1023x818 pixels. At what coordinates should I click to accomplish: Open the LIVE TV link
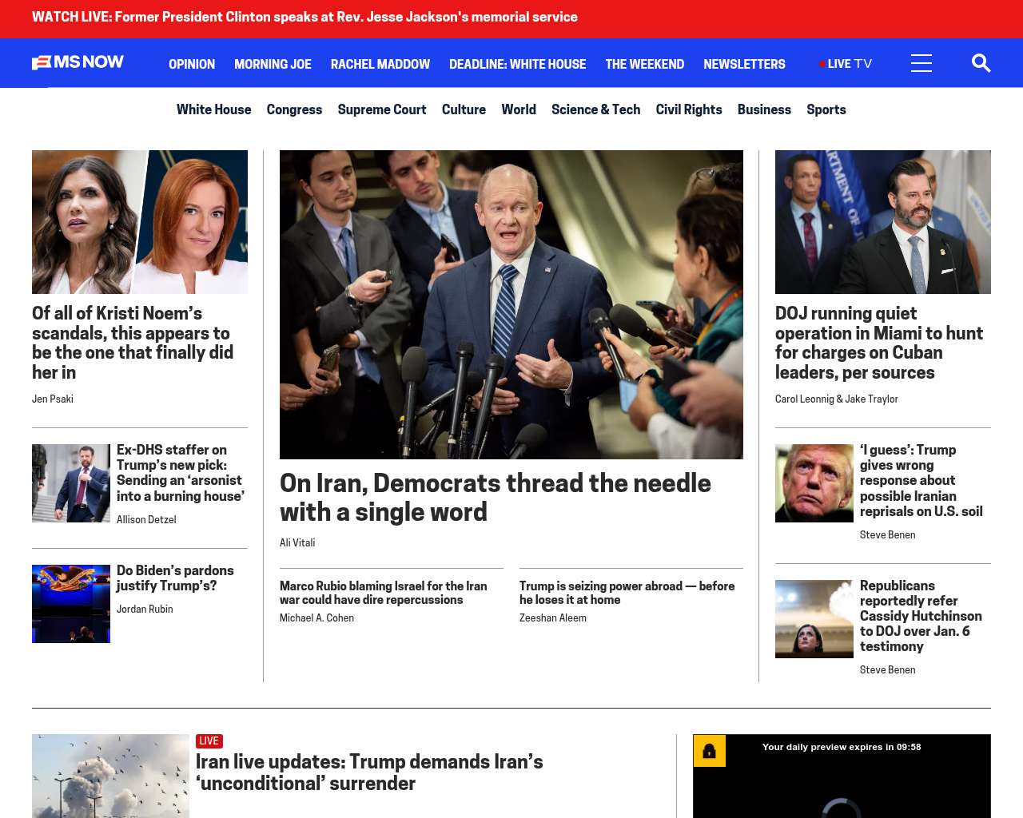[846, 64]
